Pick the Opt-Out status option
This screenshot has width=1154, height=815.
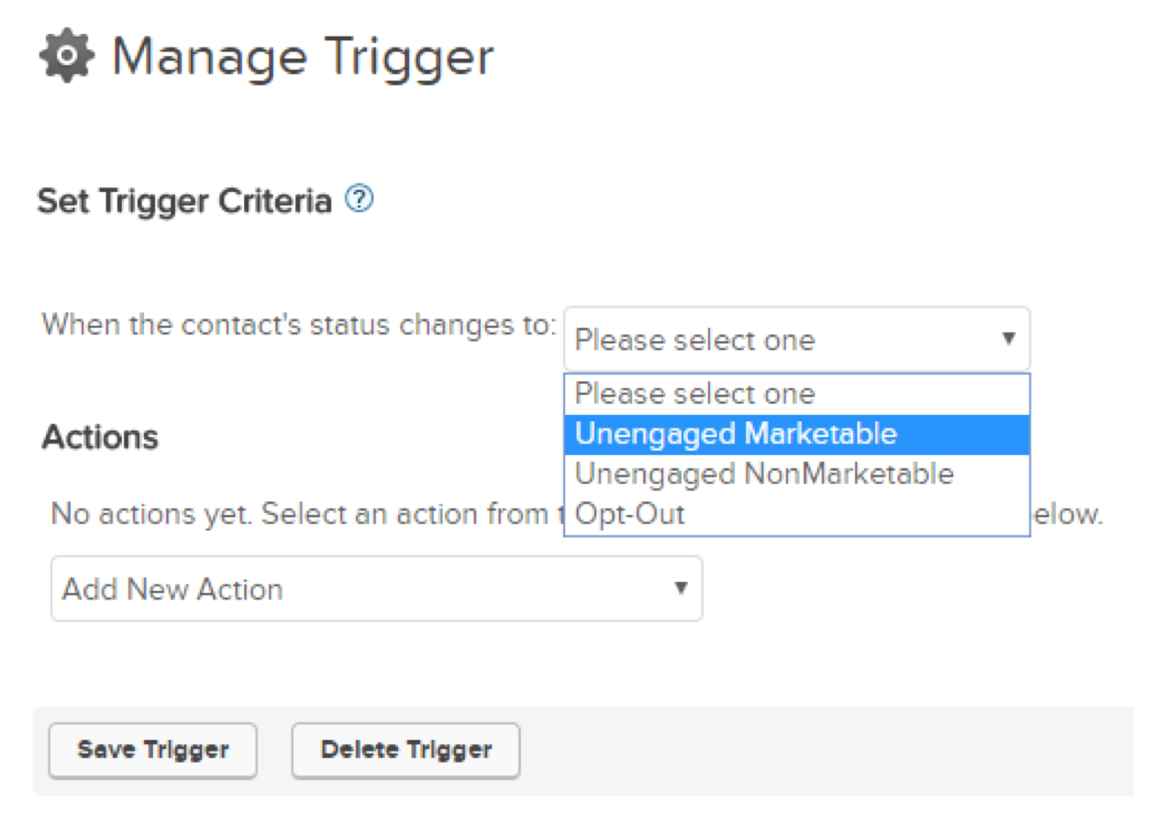click(x=797, y=514)
